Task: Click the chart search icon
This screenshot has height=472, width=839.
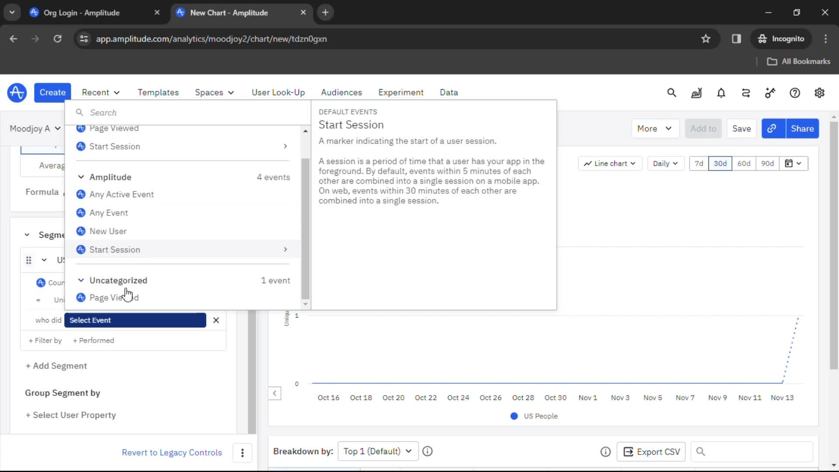Action: coord(702,452)
